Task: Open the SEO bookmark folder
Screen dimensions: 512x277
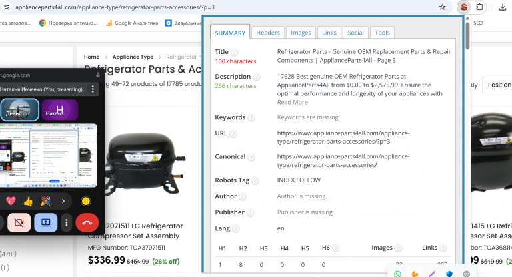Action: [x=478, y=23]
